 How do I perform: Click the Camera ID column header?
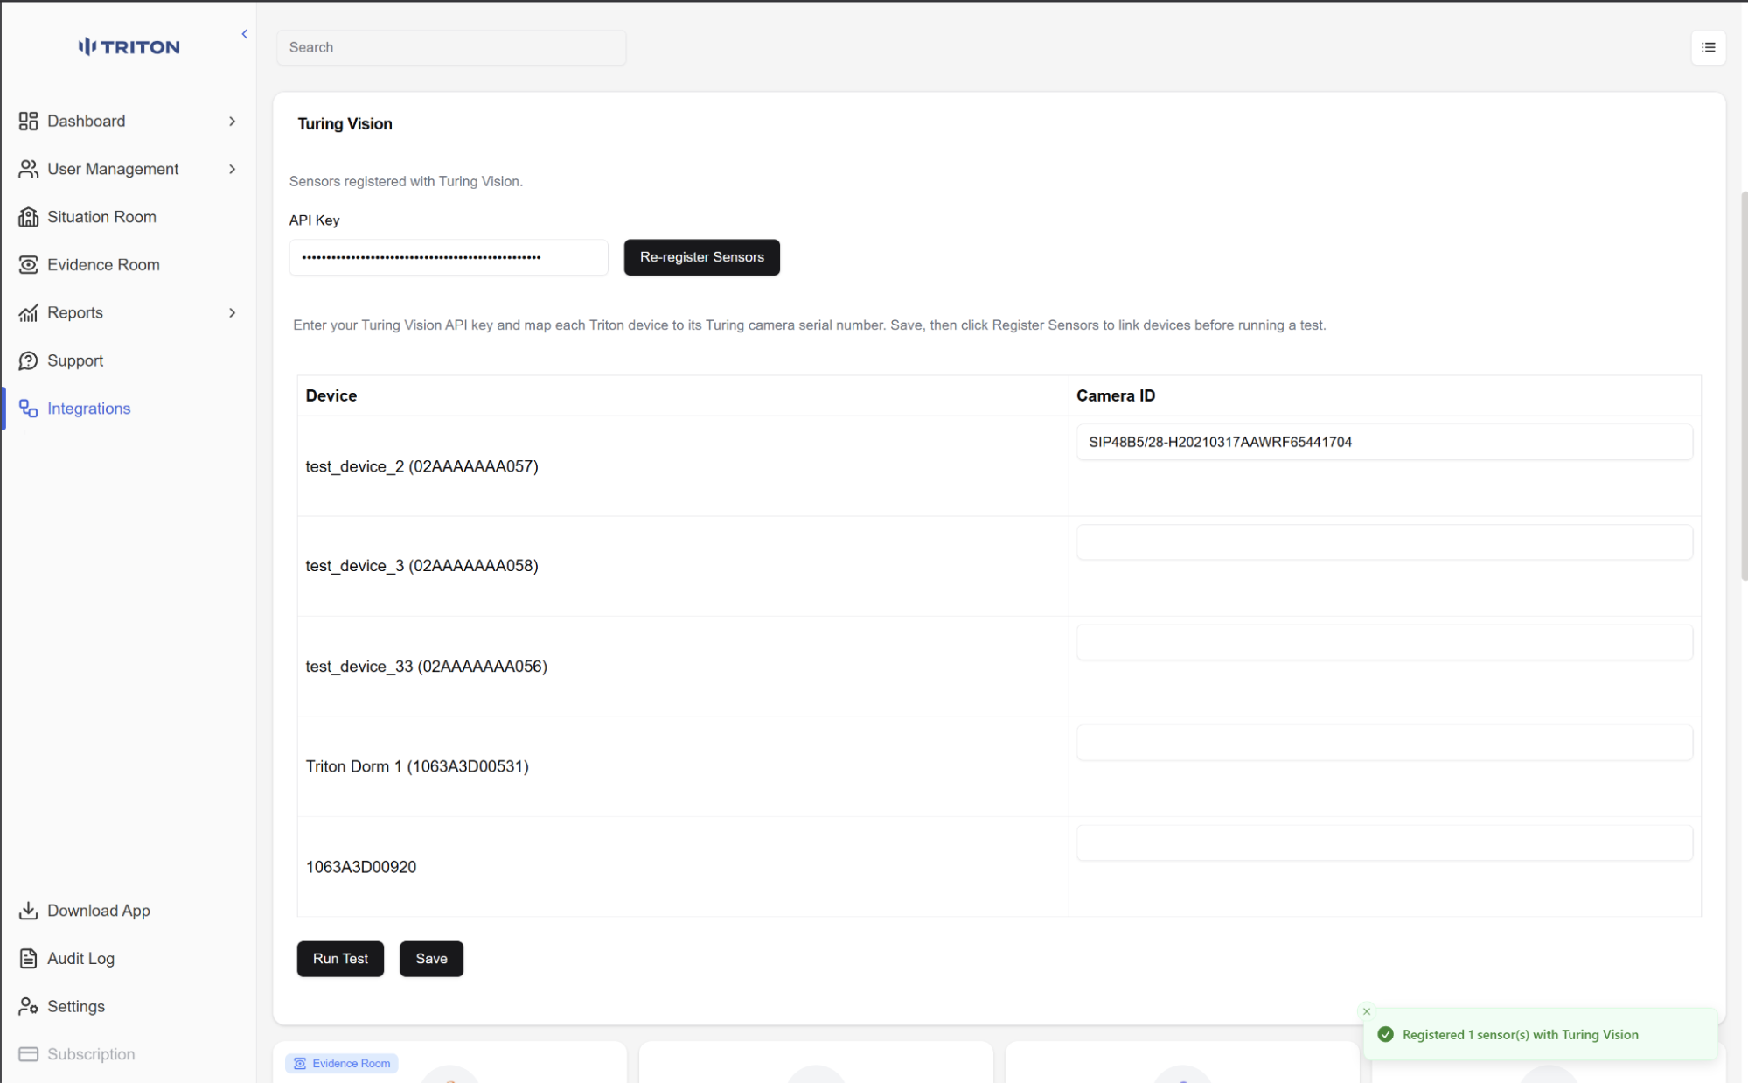(1116, 395)
